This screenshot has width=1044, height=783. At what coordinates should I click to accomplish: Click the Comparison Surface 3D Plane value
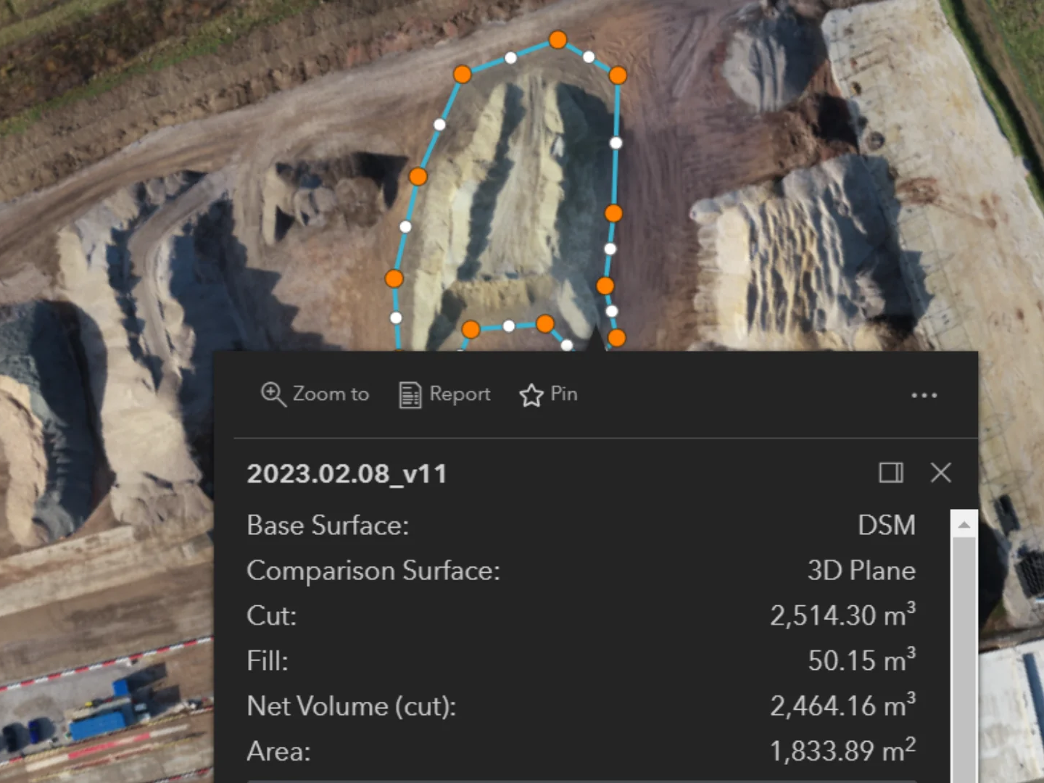(861, 571)
